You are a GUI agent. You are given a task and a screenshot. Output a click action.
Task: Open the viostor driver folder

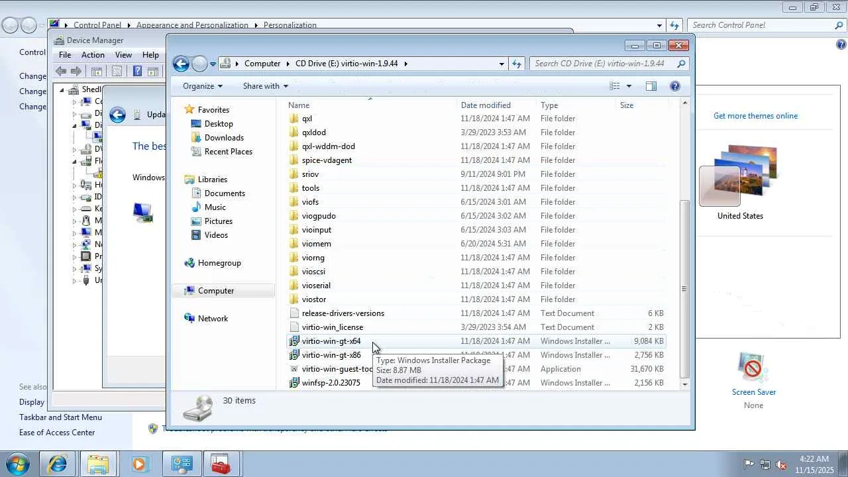click(313, 299)
